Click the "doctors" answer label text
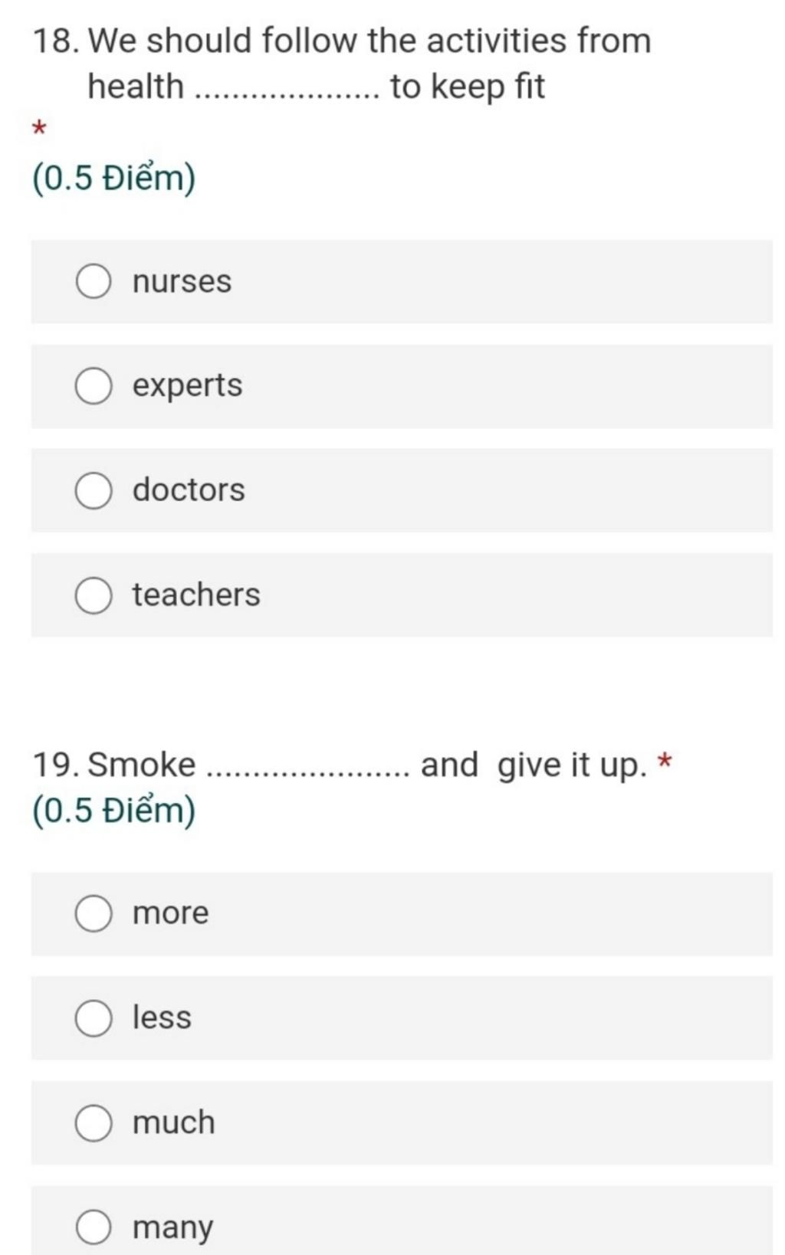This screenshot has width=785, height=1255. (x=189, y=490)
